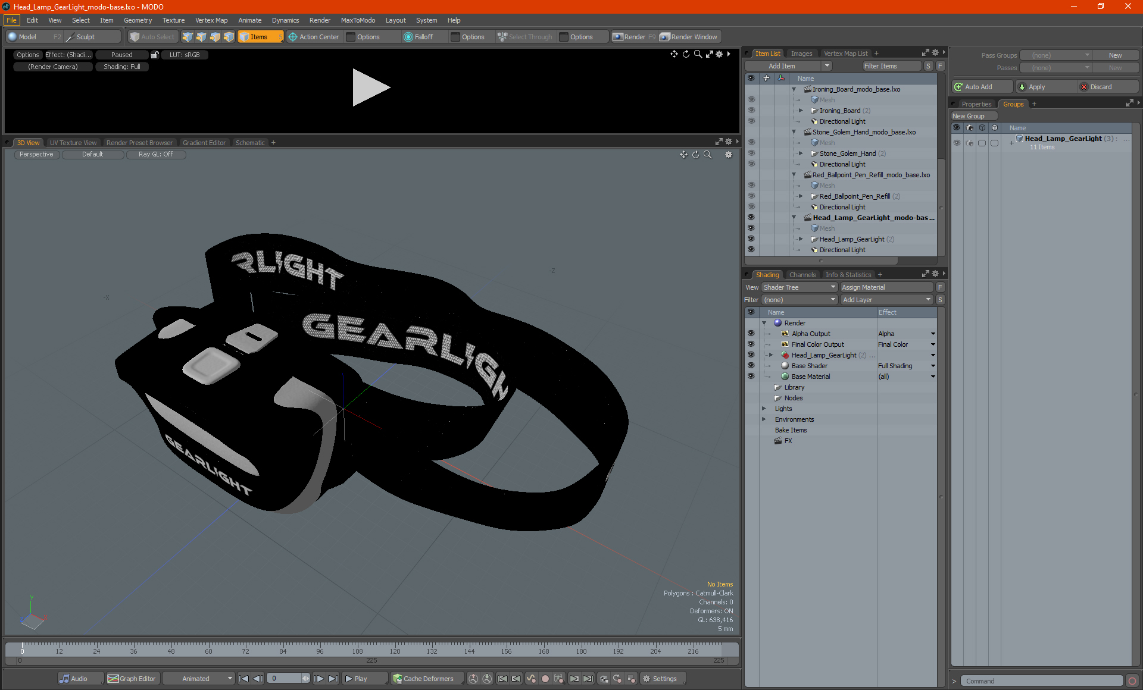Open the Texture menu
The height and width of the screenshot is (690, 1143).
pyautogui.click(x=174, y=20)
